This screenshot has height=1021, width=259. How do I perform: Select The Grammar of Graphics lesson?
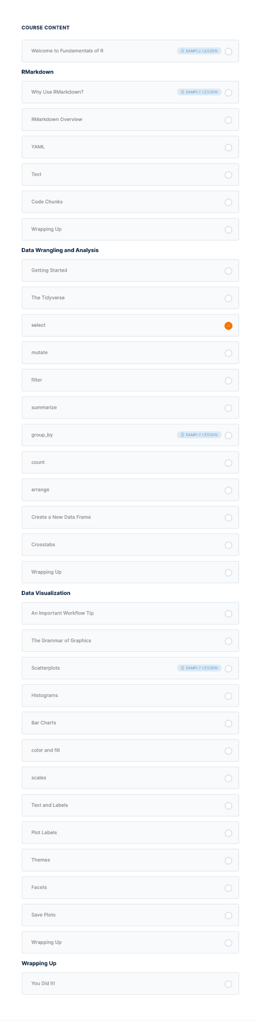130,641
